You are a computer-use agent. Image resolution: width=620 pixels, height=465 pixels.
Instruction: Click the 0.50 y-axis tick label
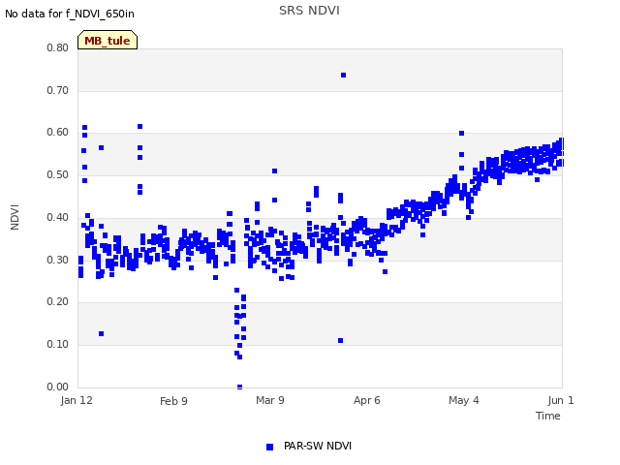[x=58, y=174]
